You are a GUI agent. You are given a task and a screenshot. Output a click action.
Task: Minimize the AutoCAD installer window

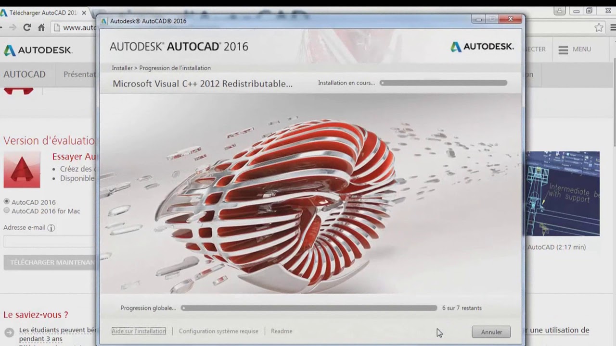click(x=478, y=19)
